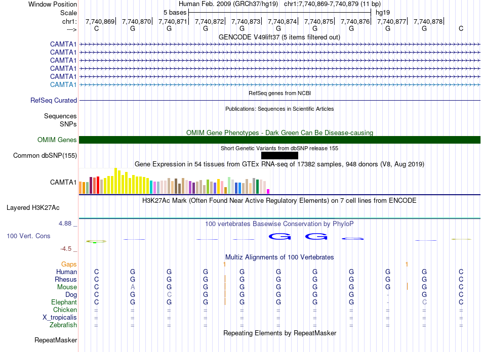Image resolution: width=481 pixels, height=352 pixels.
Task: Click the X_tropicalis species row label
Action: (x=60, y=318)
